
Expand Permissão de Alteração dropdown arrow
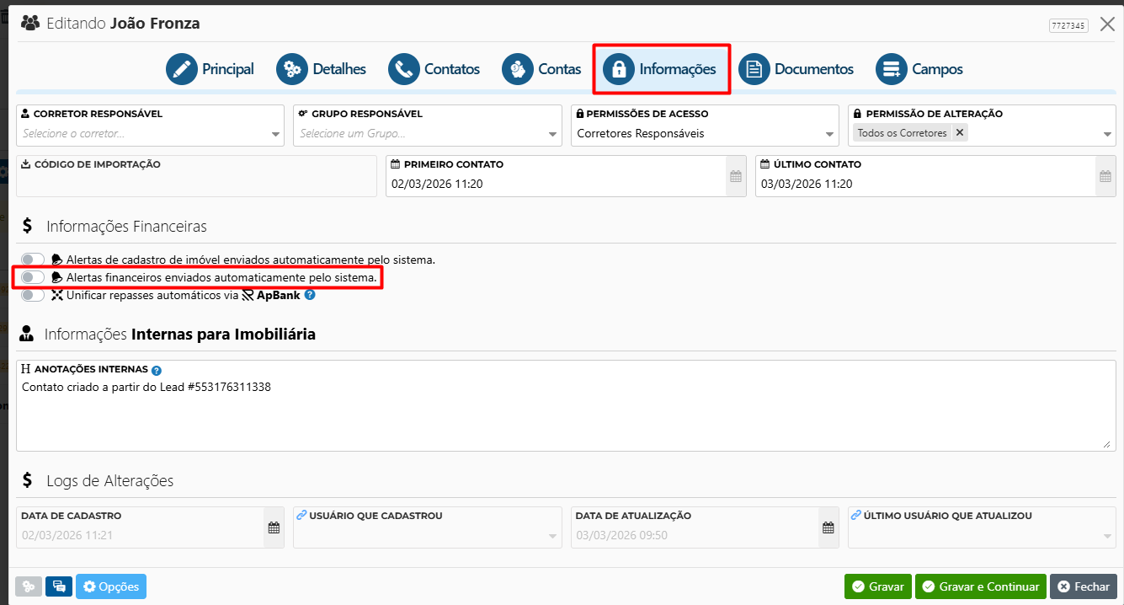coord(1107,135)
